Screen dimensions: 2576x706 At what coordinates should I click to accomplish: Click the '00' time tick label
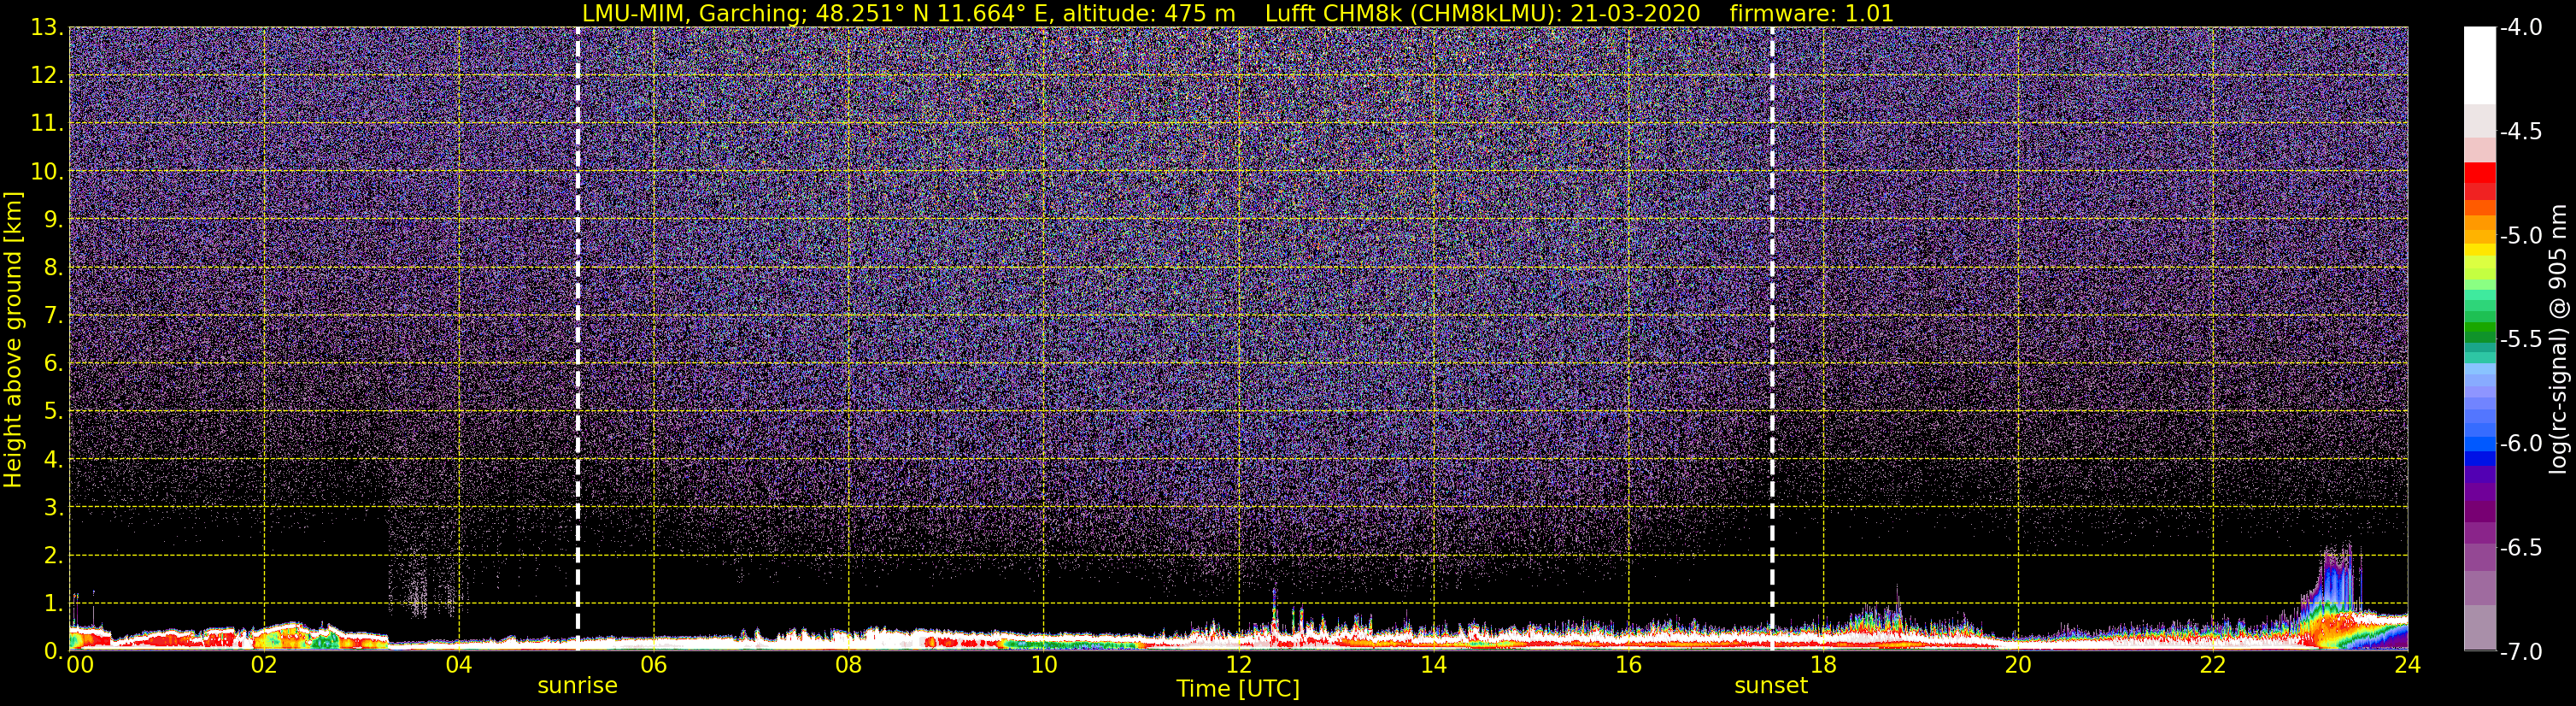point(80,665)
